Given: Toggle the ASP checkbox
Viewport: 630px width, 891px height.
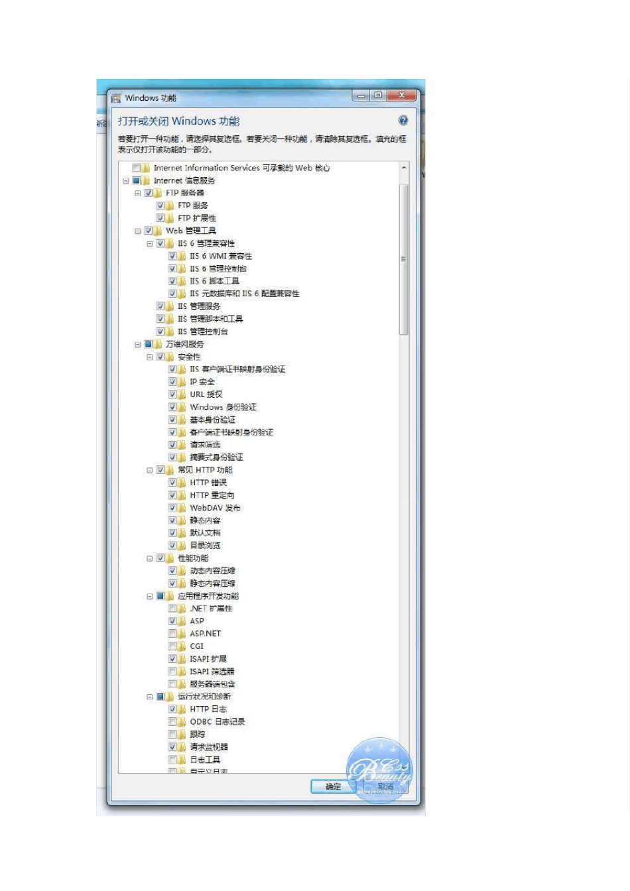Looking at the screenshot, I should 172,621.
